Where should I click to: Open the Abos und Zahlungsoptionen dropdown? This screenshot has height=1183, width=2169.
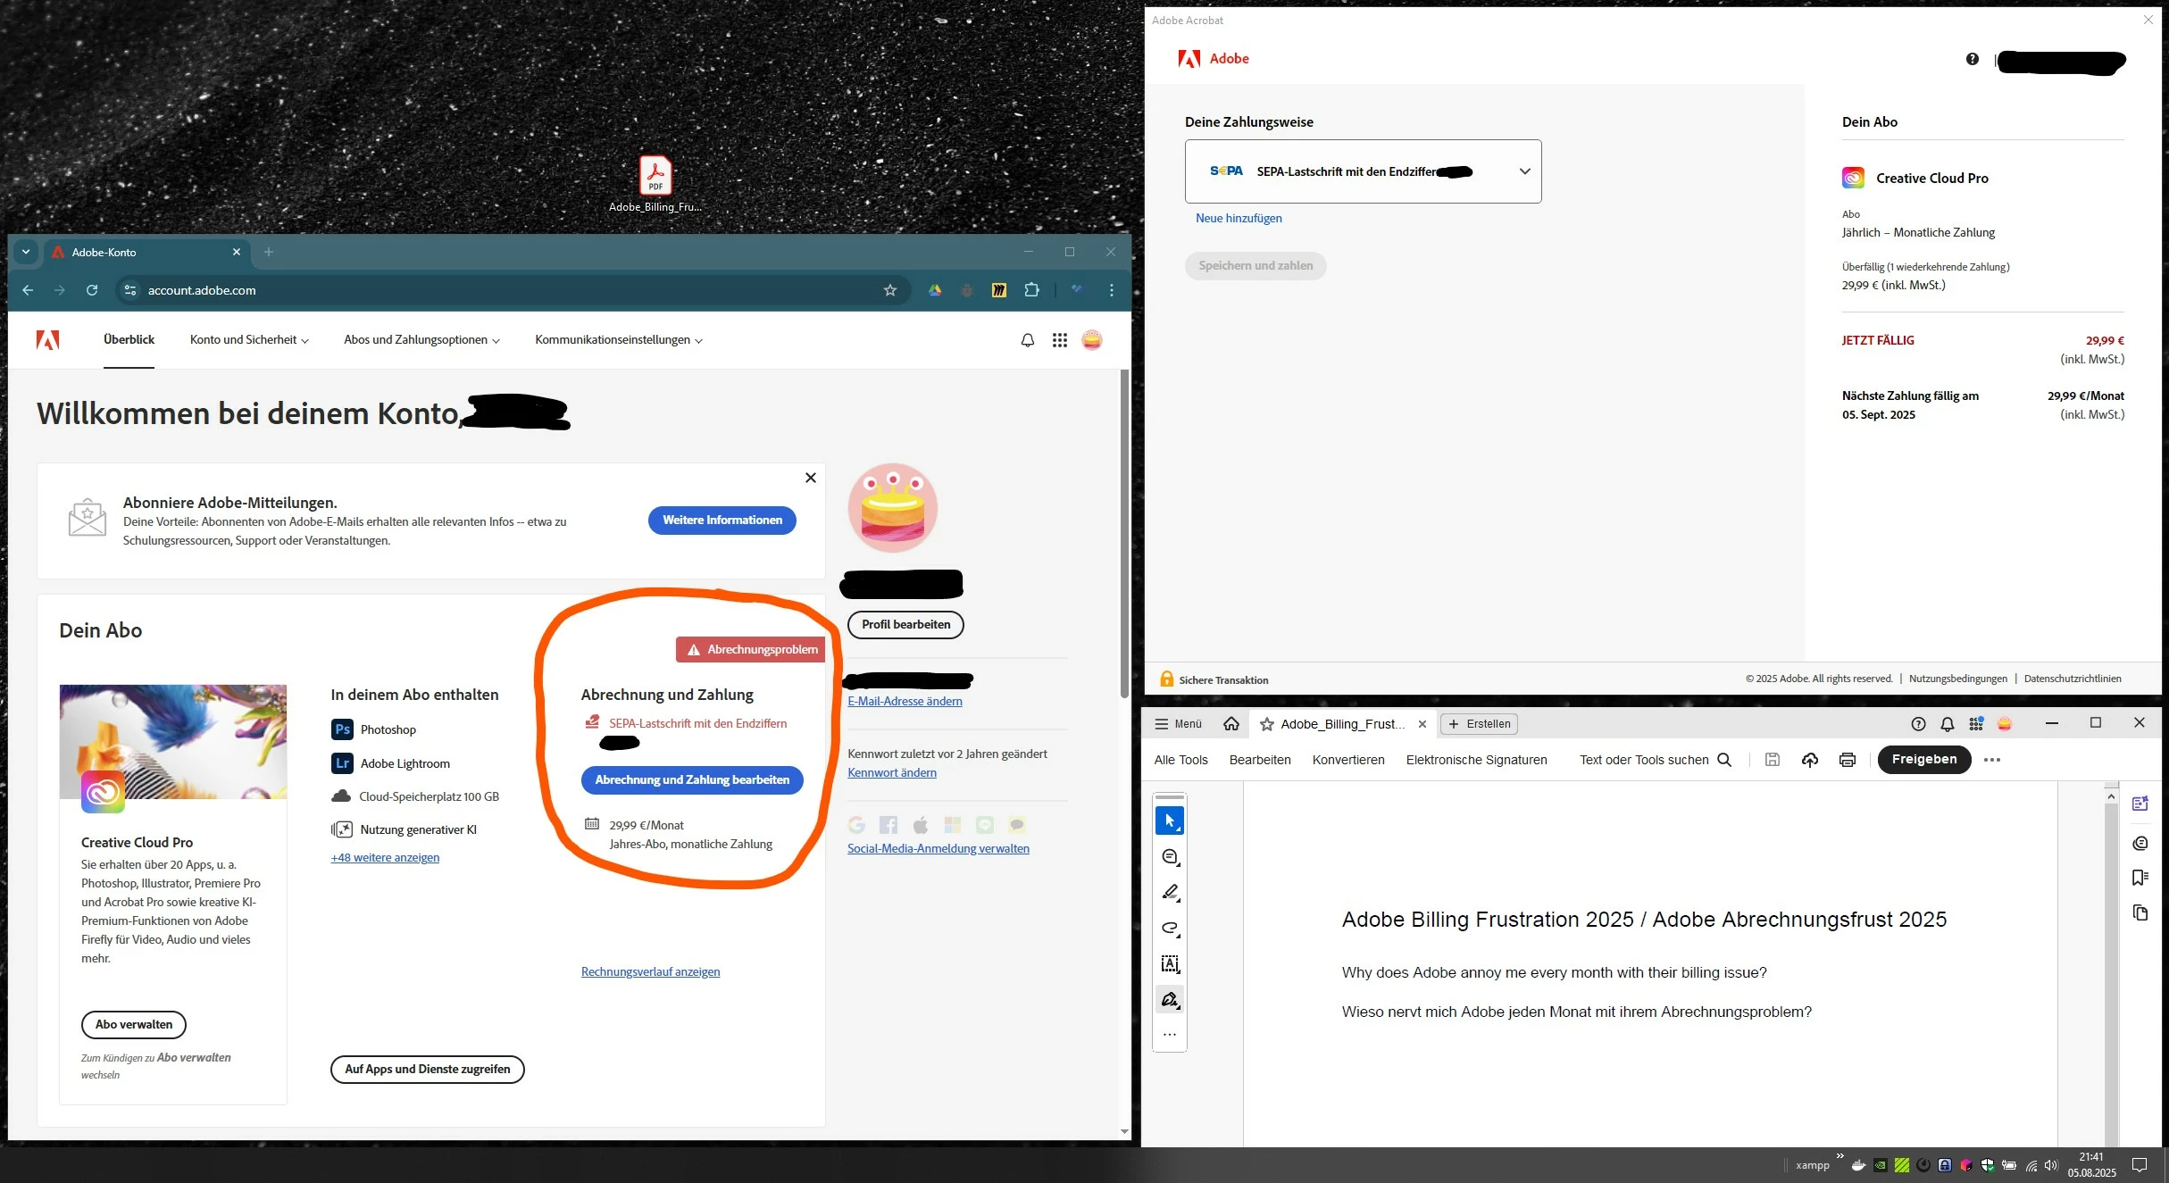(421, 340)
